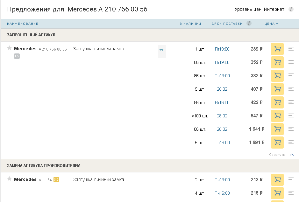Viewport: 299px width, 202px height.
Task: Add the 422 ₽ offer to cart
Action: coord(277,102)
